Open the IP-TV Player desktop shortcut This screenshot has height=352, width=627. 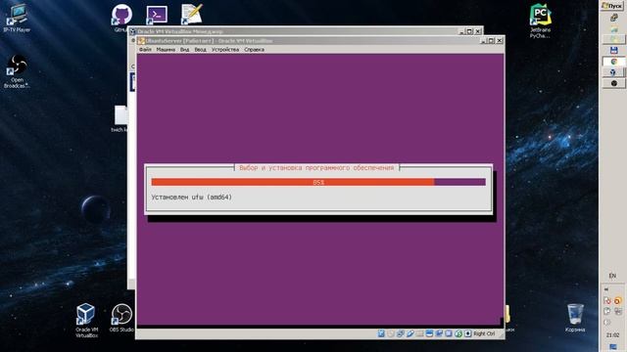(17, 18)
